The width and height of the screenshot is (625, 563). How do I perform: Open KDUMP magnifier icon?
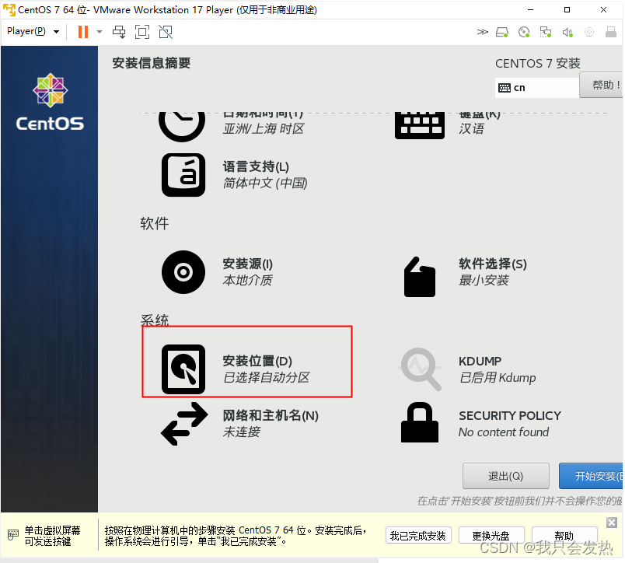coord(421,369)
